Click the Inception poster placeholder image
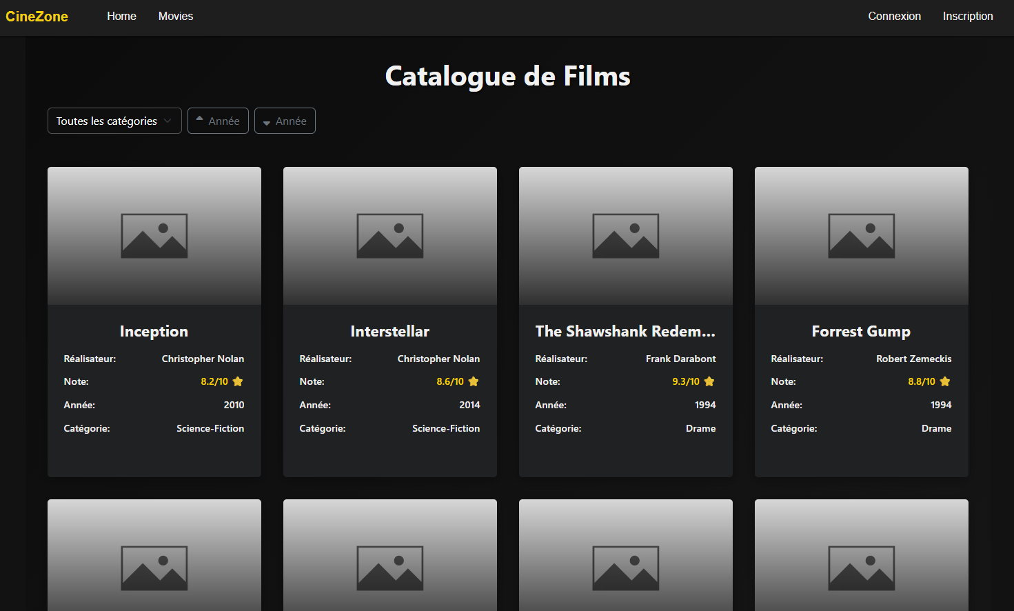Image resolution: width=1014 pixels, height=611 pixels. coord(154,236)
